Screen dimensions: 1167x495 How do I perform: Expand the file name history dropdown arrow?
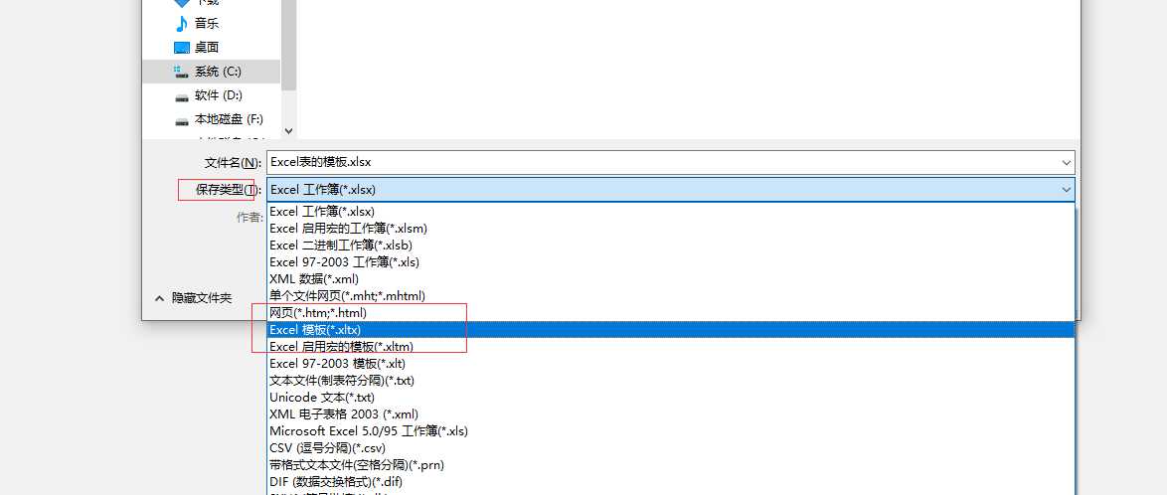[x=1067, y=162]
